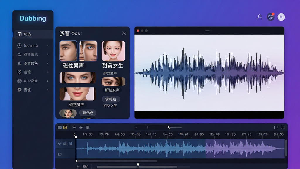Select the small woman avatar at panel bottom
The image size is (300, 169).
68,114
